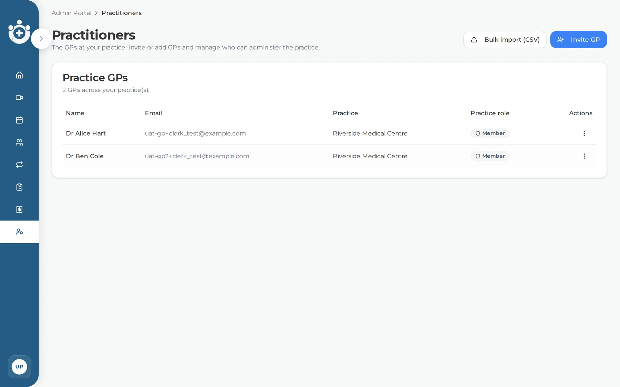Expand the sidebar with the chevron button
Image resolution: width=620 pixels, height=387 pixels.
click(41, 39)
